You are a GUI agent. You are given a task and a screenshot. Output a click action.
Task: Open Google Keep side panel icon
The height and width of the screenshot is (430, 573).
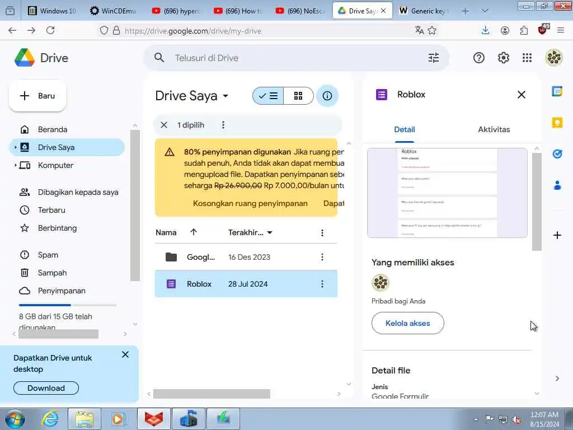(x=557, y=123)
